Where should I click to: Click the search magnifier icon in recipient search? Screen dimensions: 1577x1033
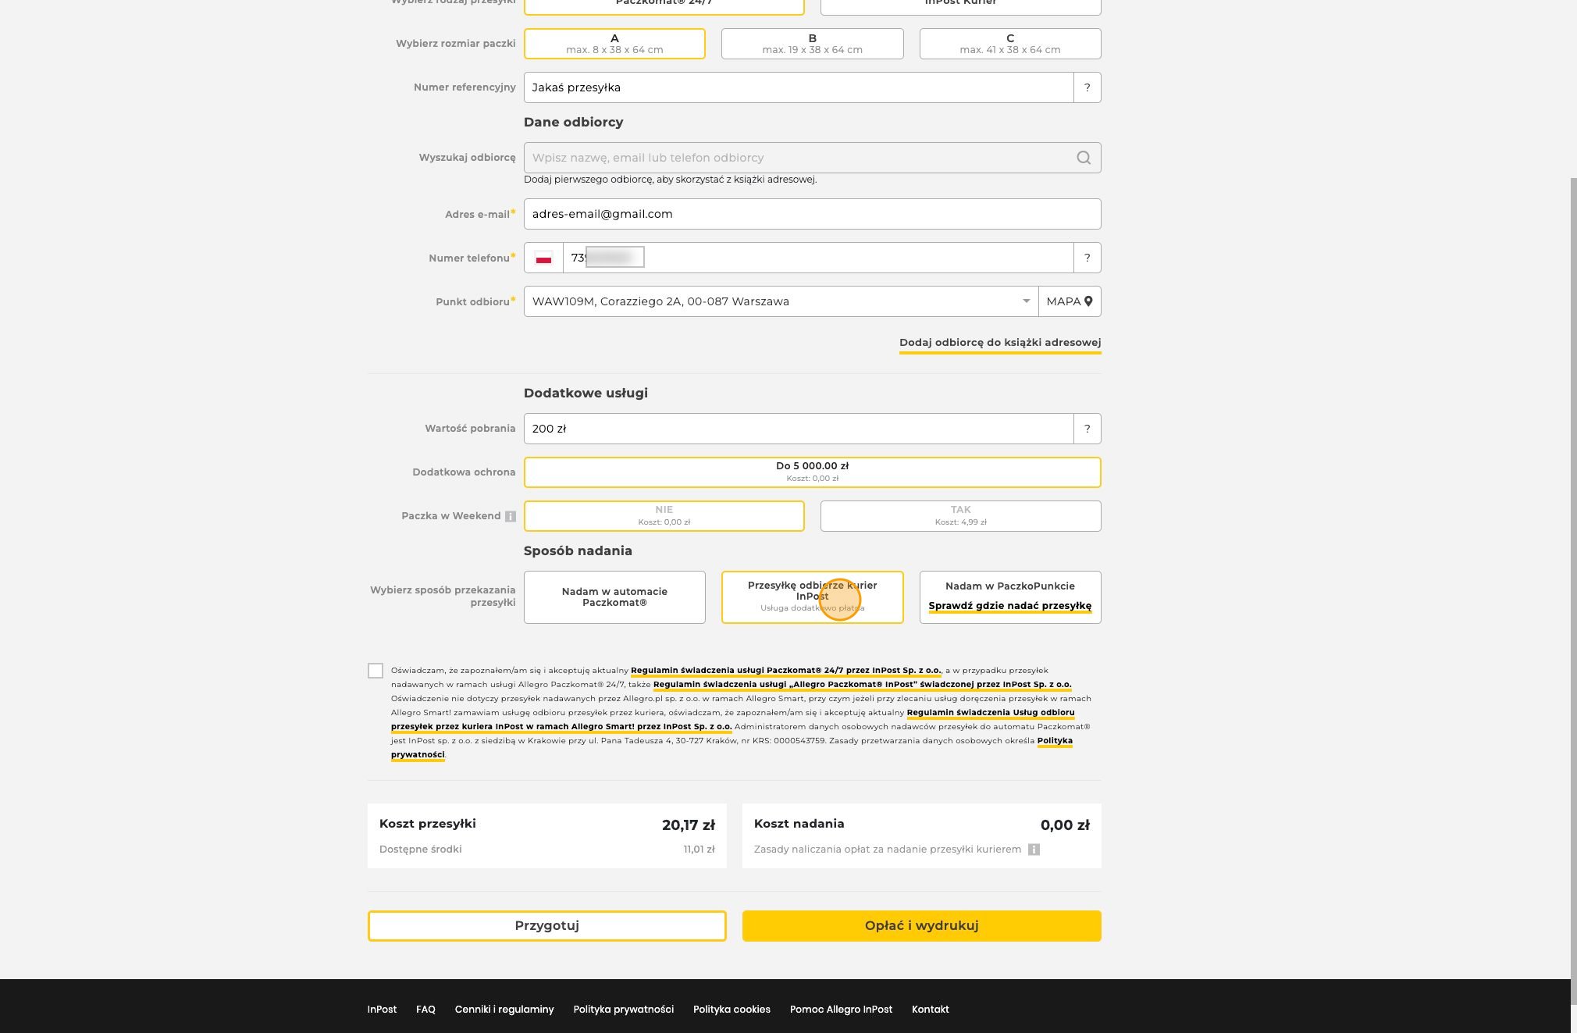pos(1084,158)
